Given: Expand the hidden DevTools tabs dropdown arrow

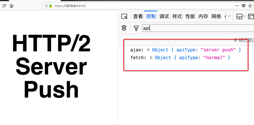Looking at the screenshot, I should click(229, 16).
